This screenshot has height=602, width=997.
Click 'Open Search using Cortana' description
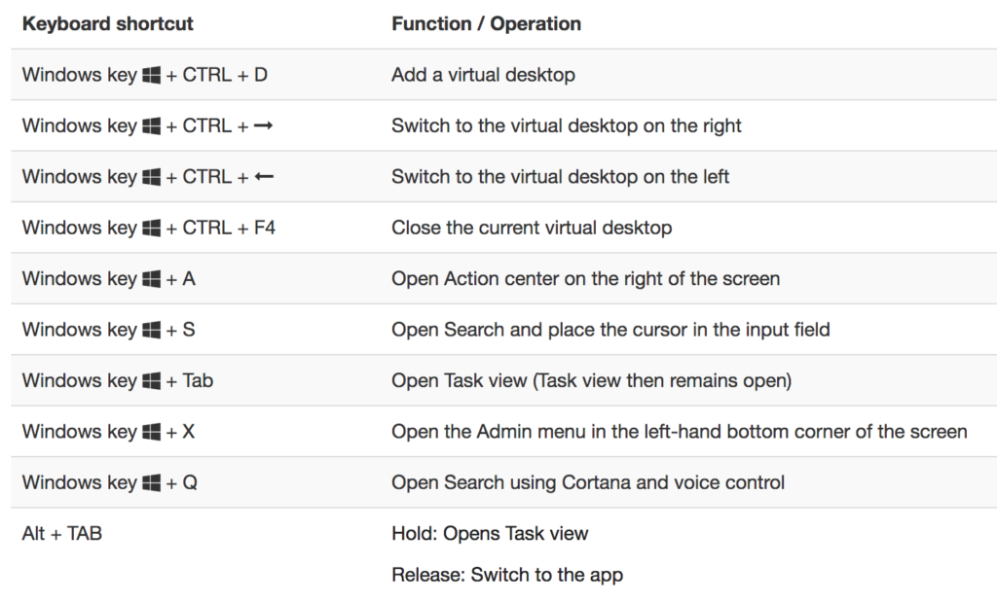click(x=588, y=482)
